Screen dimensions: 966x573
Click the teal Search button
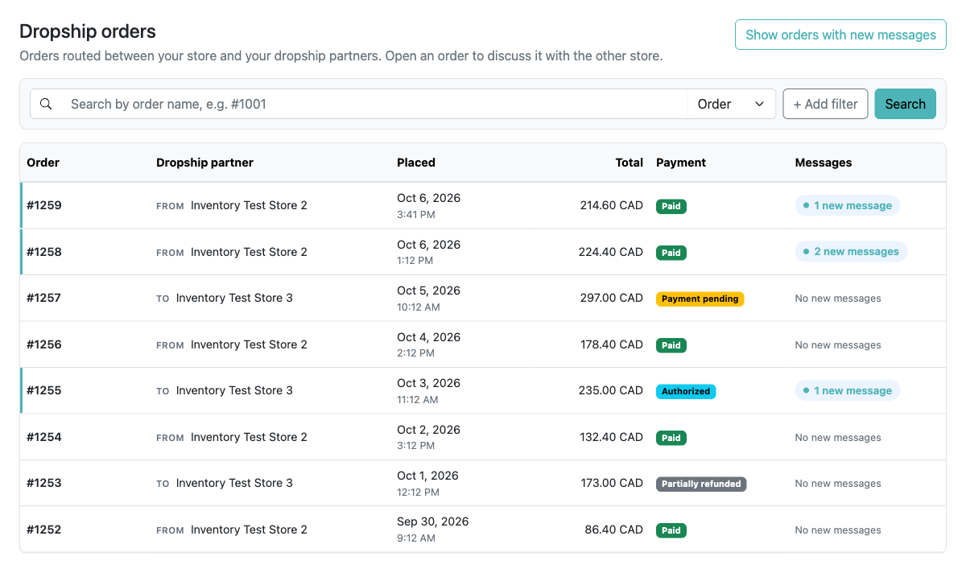point(905,104)
